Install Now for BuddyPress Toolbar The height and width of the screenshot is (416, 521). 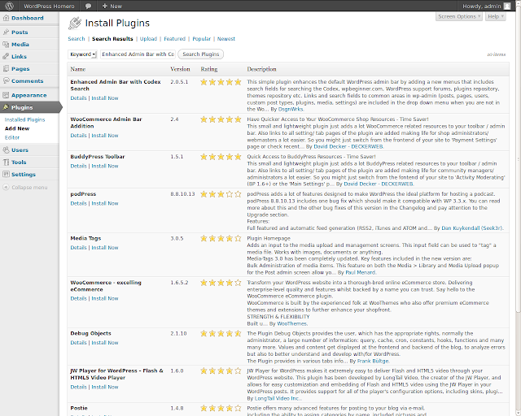click(105, 166)
